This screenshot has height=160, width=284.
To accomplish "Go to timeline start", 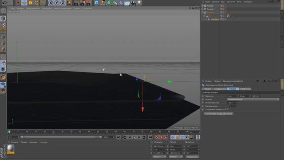I will click(118, 137).
